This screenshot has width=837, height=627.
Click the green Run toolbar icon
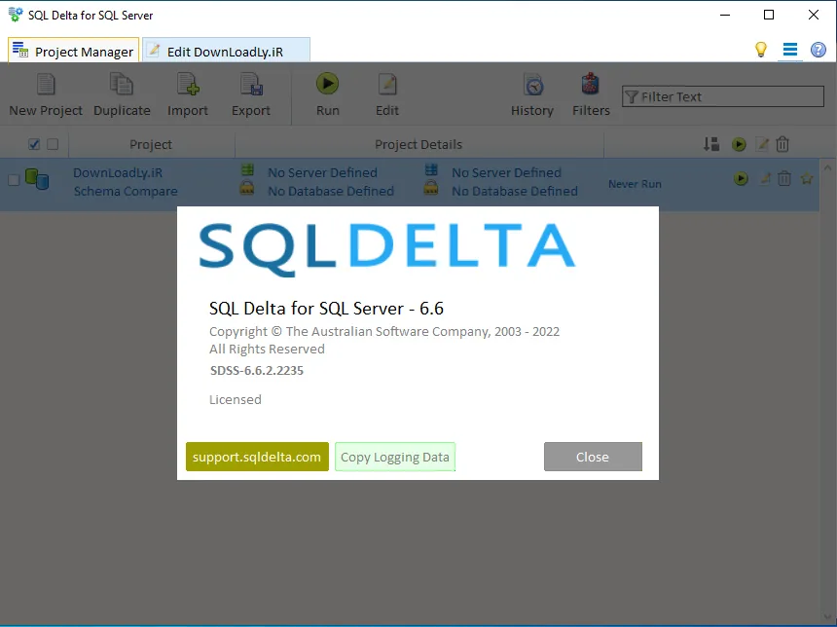point(327,84)
